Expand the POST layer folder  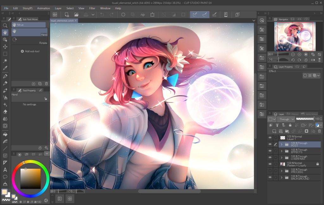pos(281,145)
